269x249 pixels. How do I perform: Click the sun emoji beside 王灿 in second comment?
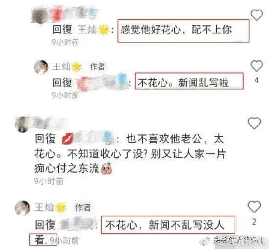pyautogui.click(x=76, y=67)
